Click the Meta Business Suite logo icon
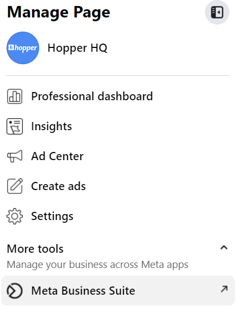The width and height of the screenshot is (237, 311). coord(15,291)
